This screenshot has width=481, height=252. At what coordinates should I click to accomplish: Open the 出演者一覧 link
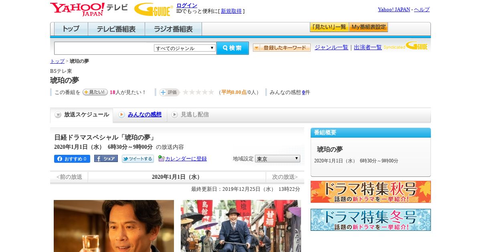coord(368,48)
